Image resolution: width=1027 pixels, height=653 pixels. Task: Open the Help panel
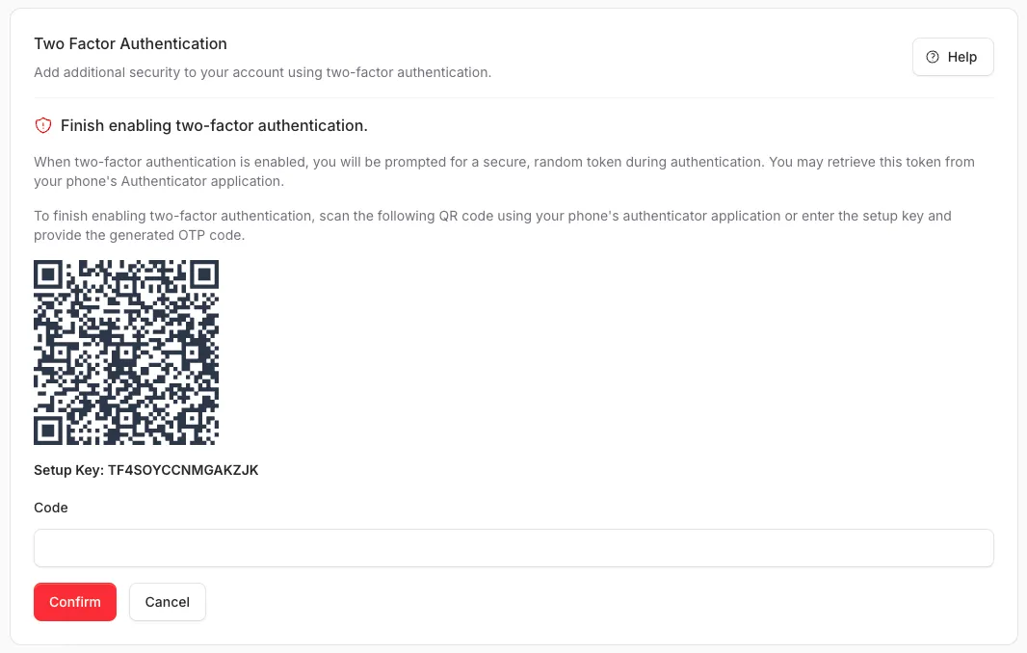click(952, 57)
